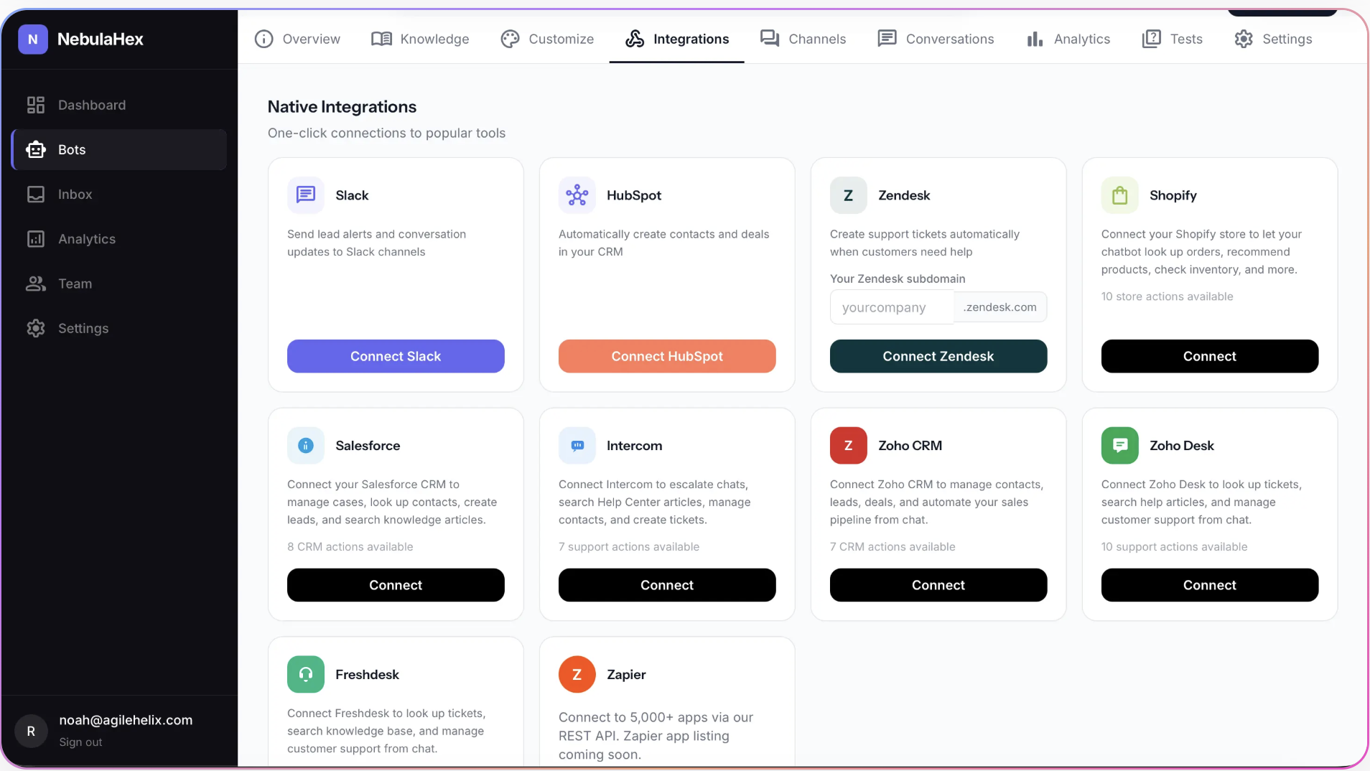
Task: Select Bots in the sidebar
Action: (119, 150)
